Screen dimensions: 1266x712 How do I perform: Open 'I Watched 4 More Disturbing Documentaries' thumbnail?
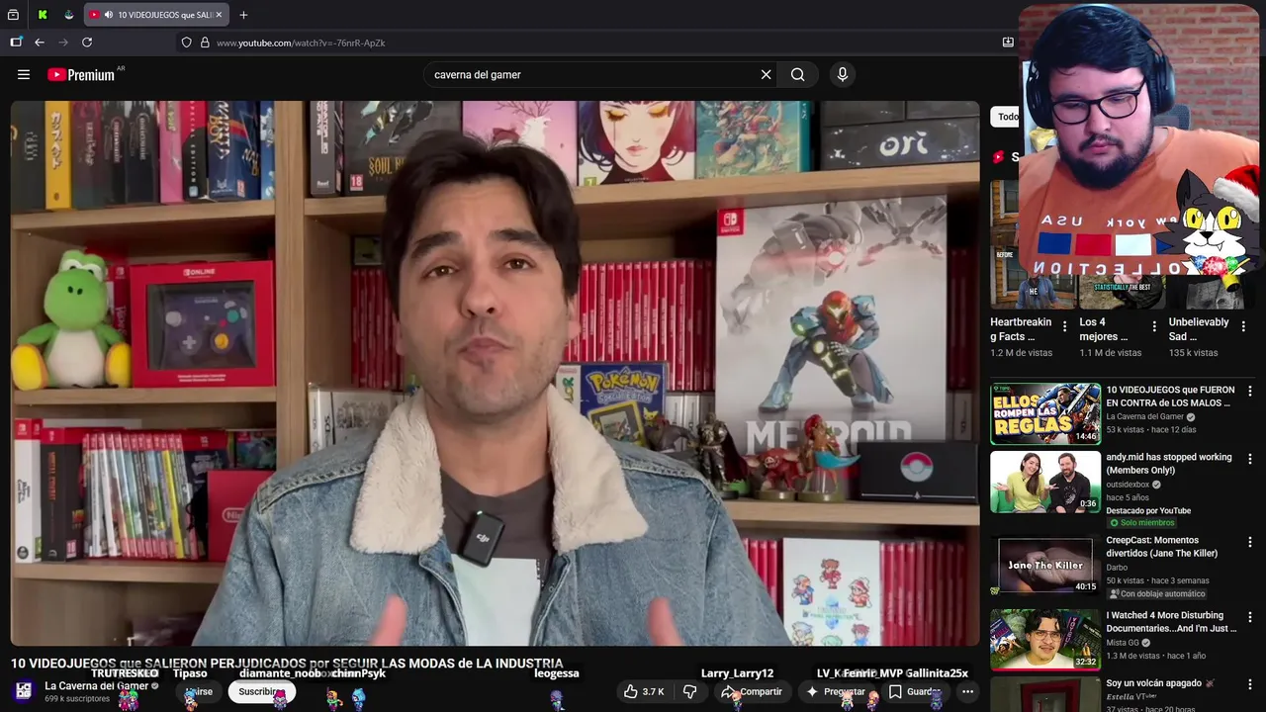(x=1045, y=640)
